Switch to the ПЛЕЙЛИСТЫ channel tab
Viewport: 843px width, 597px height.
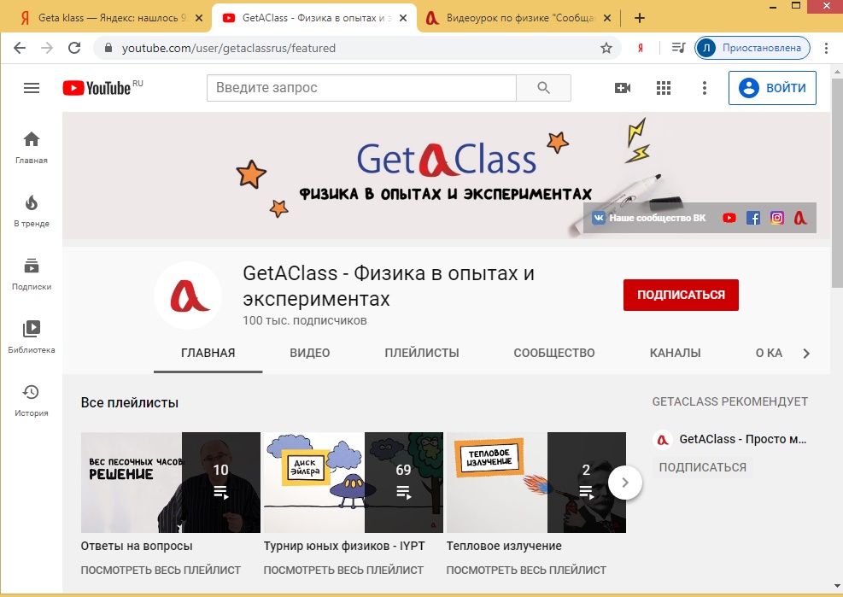tap(422, 353)
